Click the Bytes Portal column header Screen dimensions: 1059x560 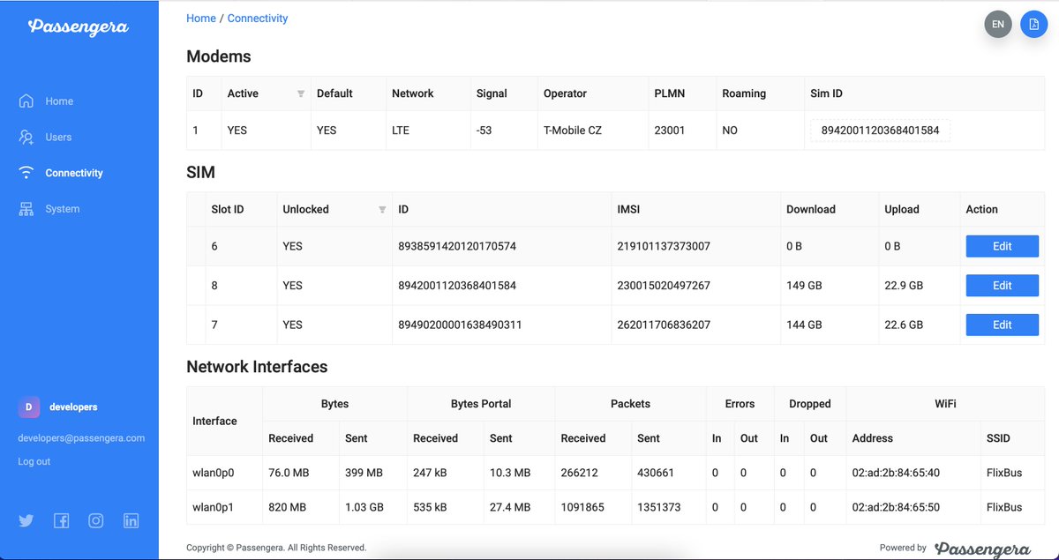point(481,404)
